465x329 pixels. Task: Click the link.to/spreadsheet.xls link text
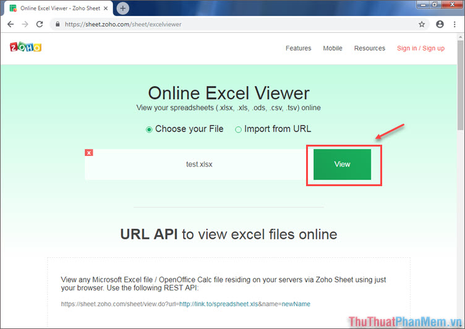[x=218, y=304]
